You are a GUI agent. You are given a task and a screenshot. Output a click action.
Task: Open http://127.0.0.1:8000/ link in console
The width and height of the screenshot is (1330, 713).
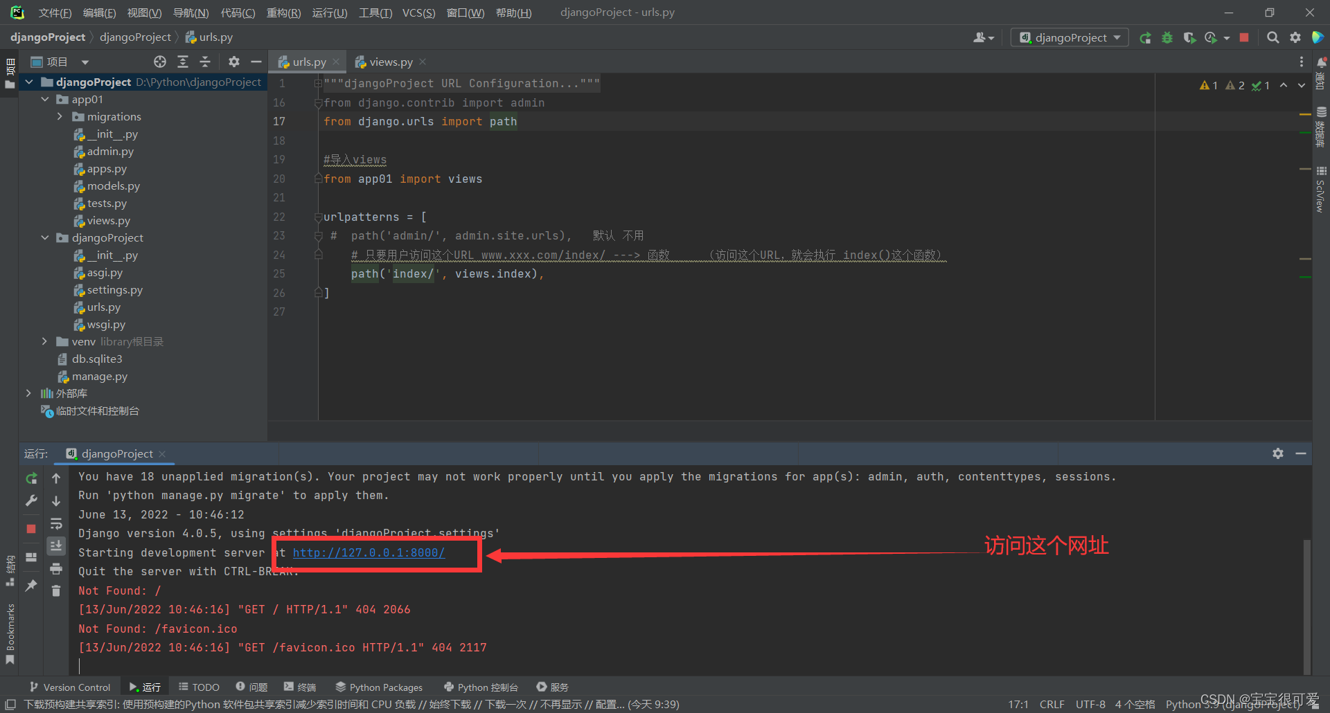(369, 552)
